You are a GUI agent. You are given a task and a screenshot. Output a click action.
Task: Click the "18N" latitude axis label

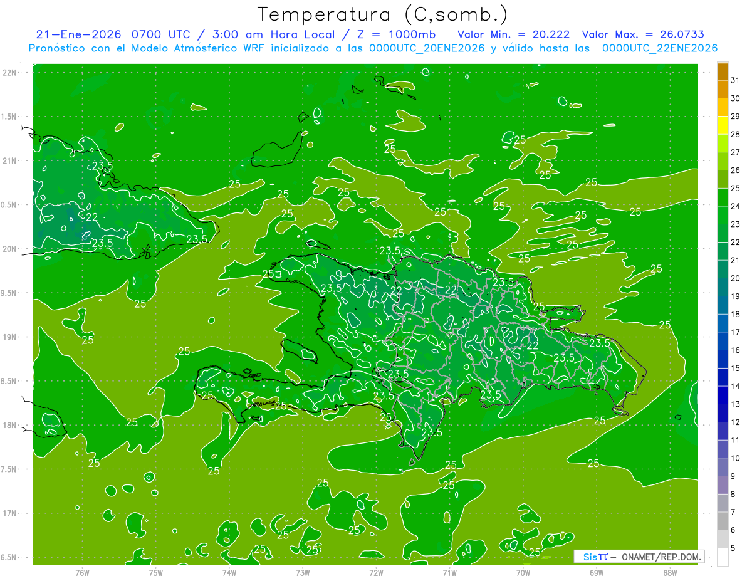pos(11,425)
